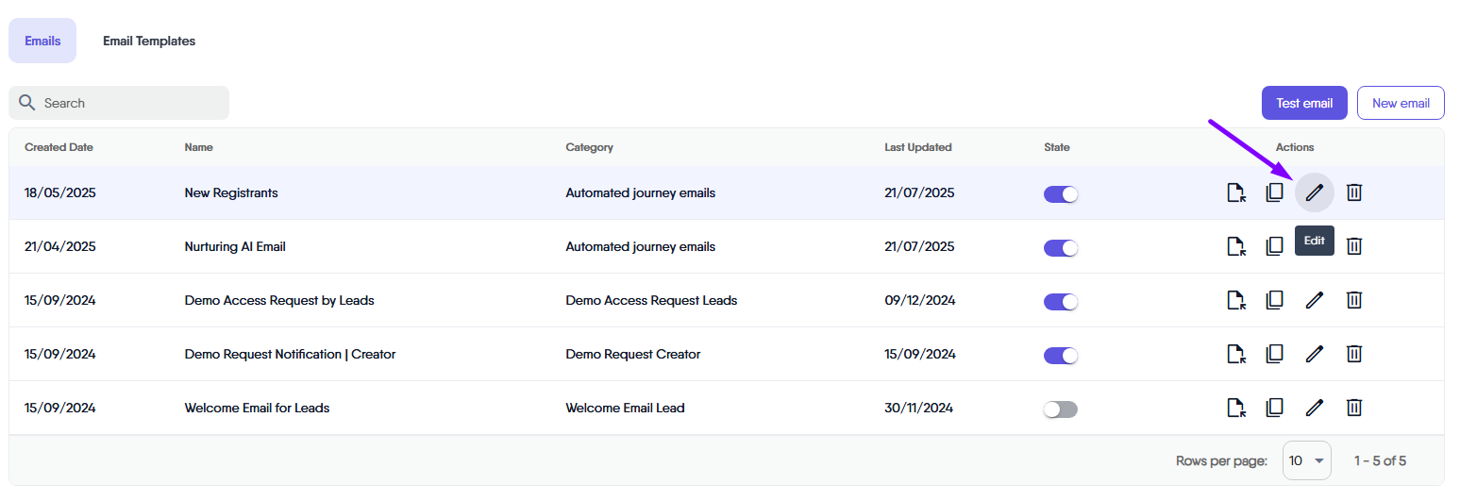
Task: Delete the Demo Access Request by Leads email
Action: pyautogui.click(x=1353, y=300)
